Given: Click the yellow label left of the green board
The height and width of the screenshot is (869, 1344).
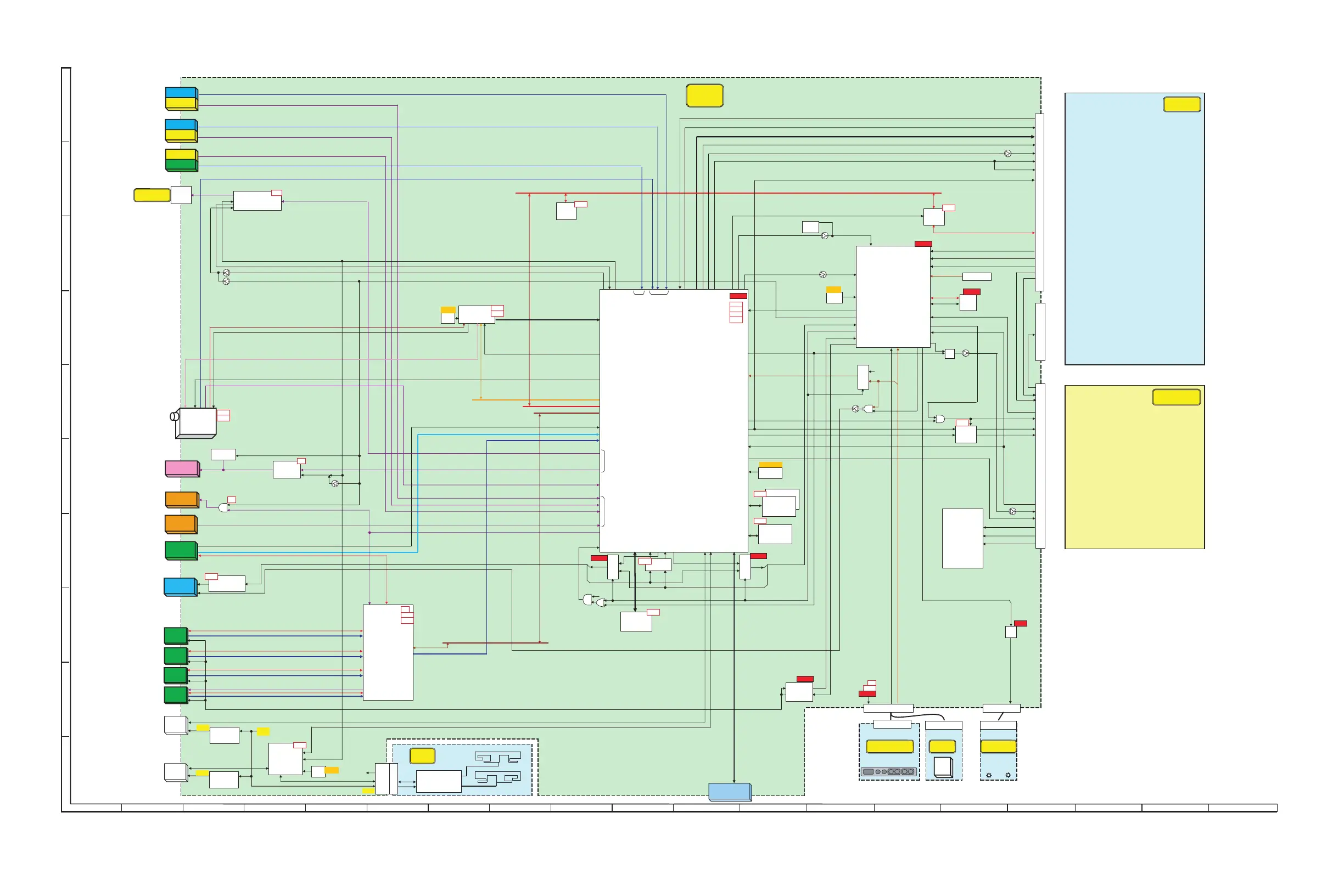Looking at the screenshot, I should pos(152,195).
